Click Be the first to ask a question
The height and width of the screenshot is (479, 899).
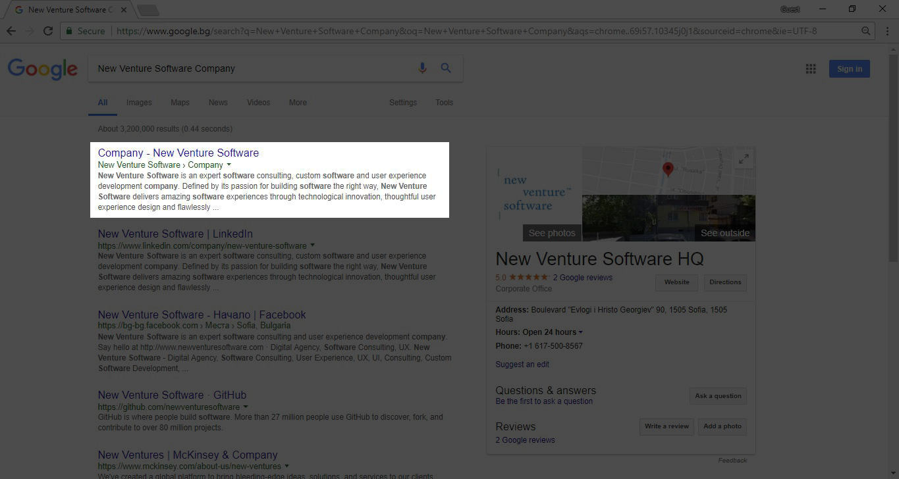point(544,401)
